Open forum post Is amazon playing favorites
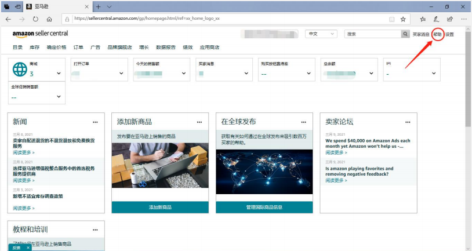 [359, 171]
